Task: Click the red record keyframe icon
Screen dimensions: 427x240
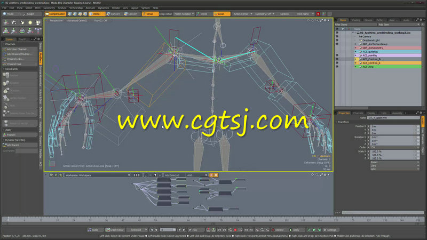Action: click(x=235, y=230)
